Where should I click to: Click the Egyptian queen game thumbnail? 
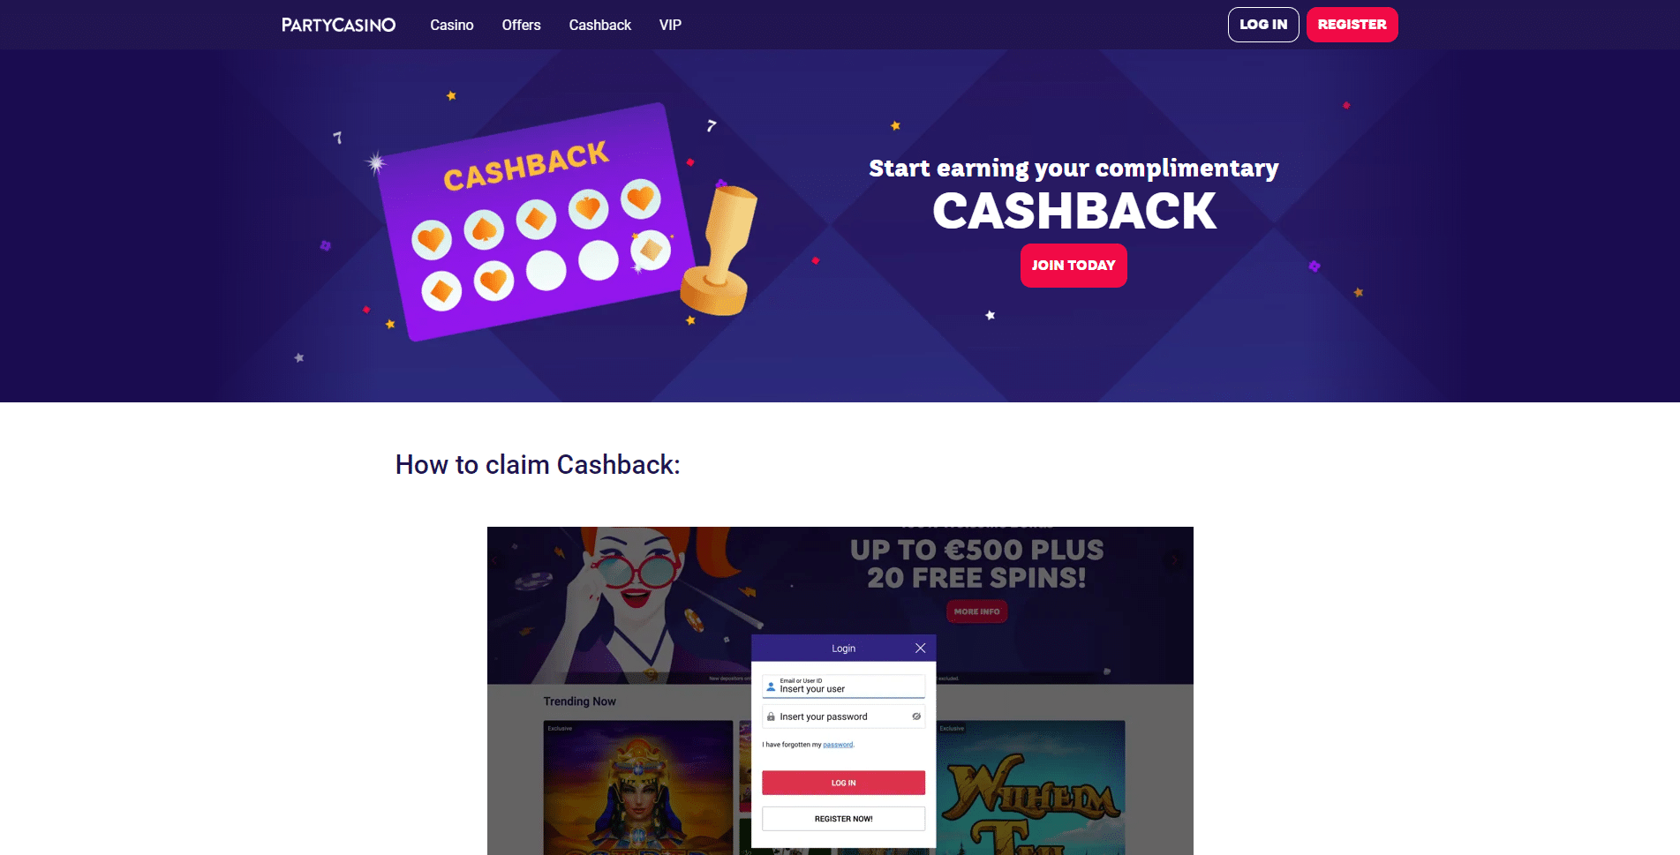click(x=637, y=788)
